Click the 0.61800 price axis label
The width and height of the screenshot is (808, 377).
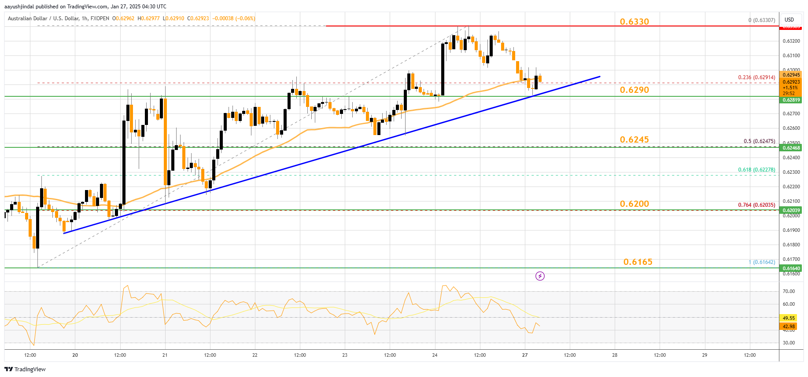(791, 245)
